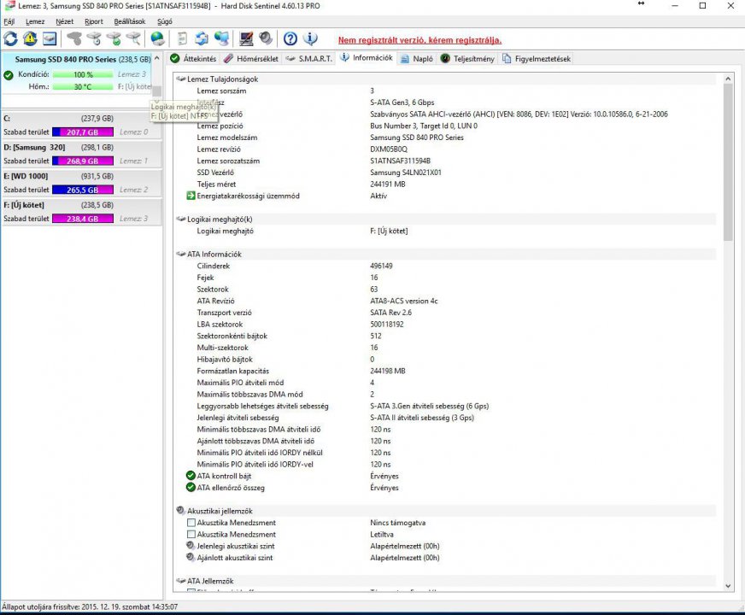Click the disk with magnifier icon

click(133, 38)
